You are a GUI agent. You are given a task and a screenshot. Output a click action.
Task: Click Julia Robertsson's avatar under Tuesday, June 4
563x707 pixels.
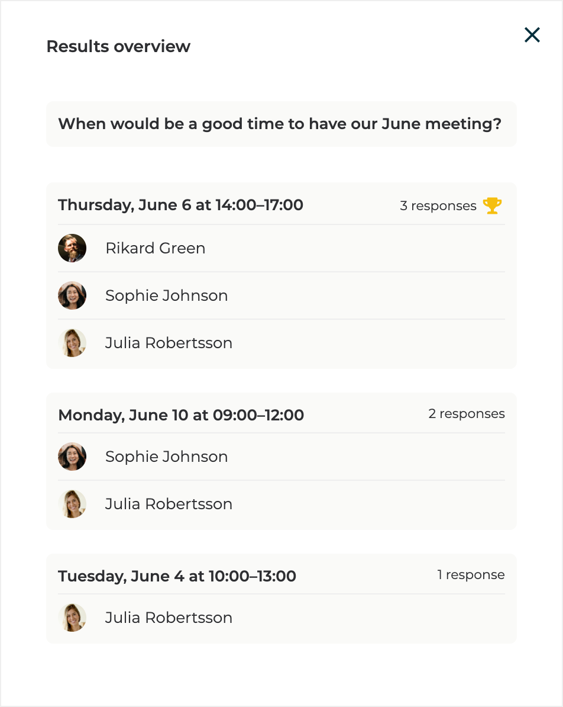[x=72, y=618]
